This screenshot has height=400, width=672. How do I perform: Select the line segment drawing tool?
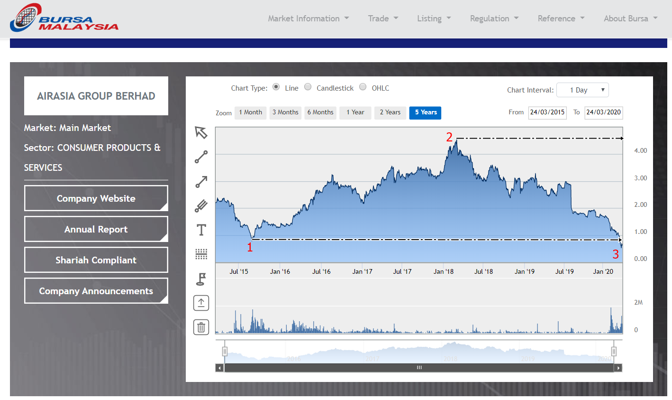pos(201,157)
